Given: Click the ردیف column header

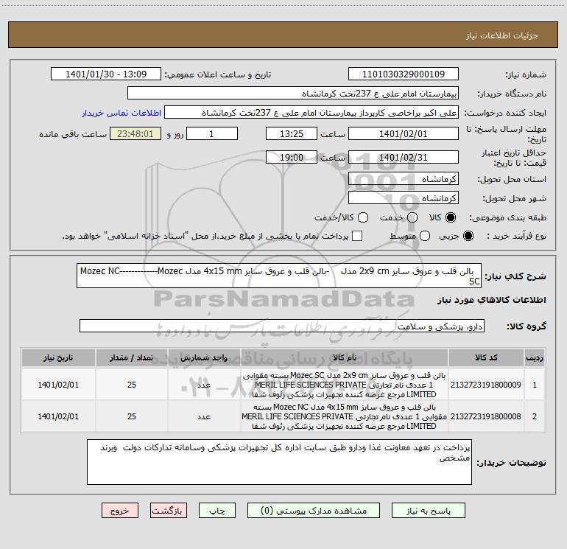Looking at the screenshot, I should tap(535, 358).
